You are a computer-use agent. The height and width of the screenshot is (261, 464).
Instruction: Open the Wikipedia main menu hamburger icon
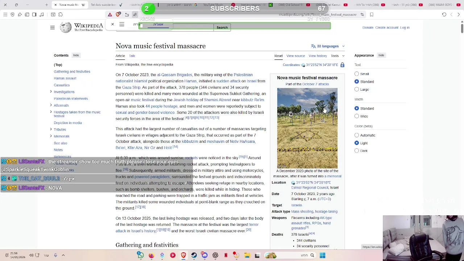pyautogui.click(x=52, y=28)
